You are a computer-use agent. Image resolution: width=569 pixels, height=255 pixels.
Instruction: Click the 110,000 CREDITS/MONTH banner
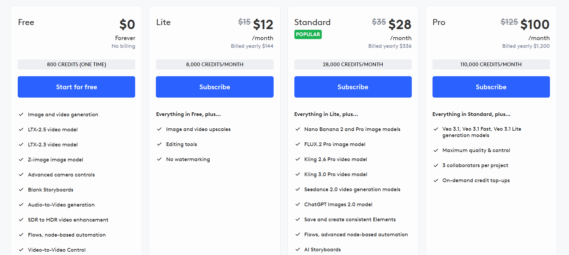coord(491,65)
